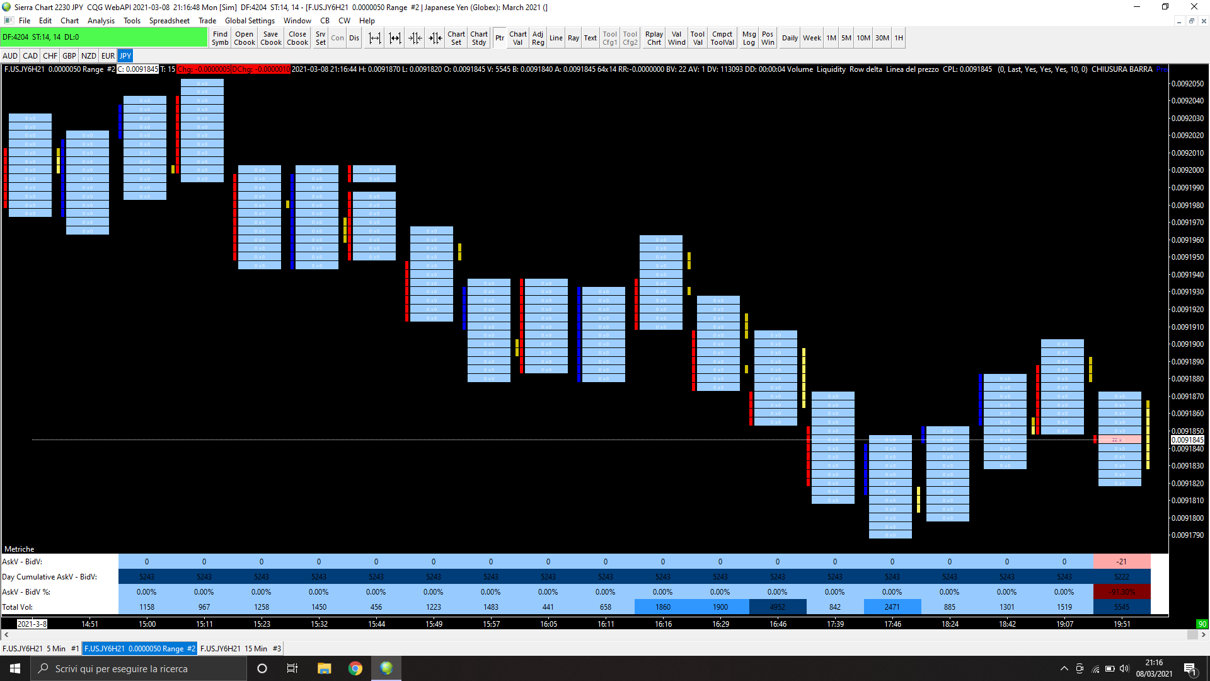Open File Explorer from the taskbar

[324, 668]
